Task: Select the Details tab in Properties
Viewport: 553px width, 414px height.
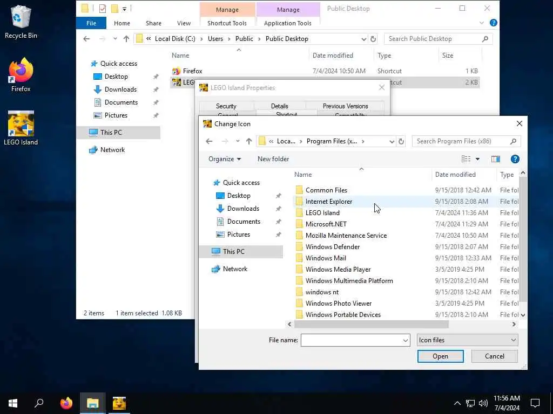Action: (279, 106)
